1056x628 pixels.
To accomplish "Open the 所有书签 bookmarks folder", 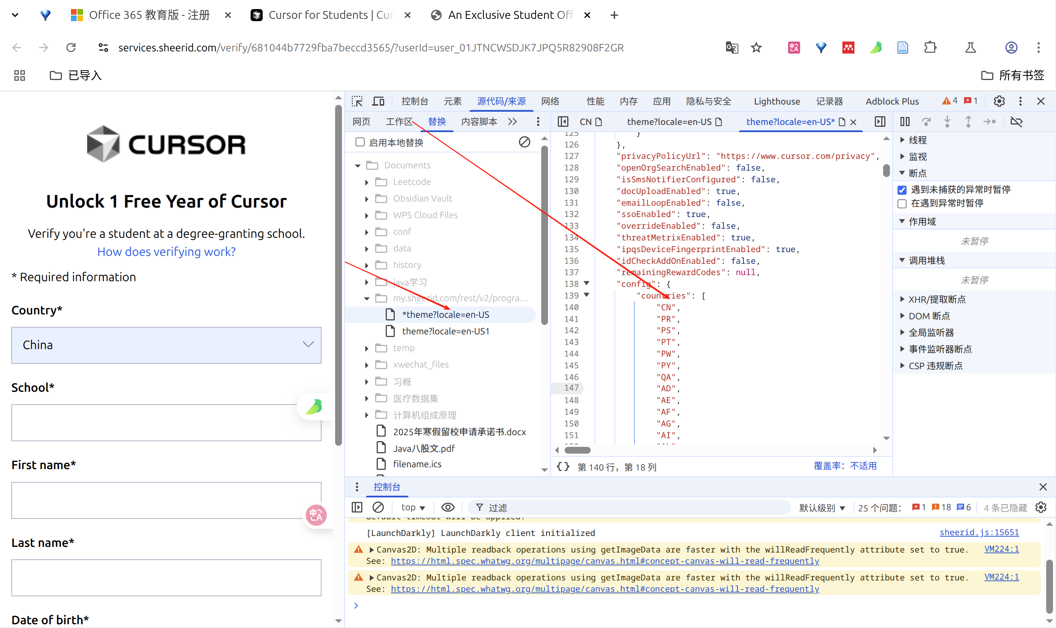I will 1013,75.
